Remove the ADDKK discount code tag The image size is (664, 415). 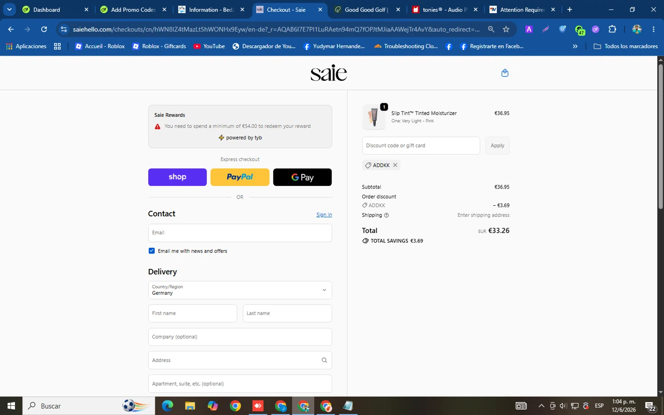coord(395,165)
